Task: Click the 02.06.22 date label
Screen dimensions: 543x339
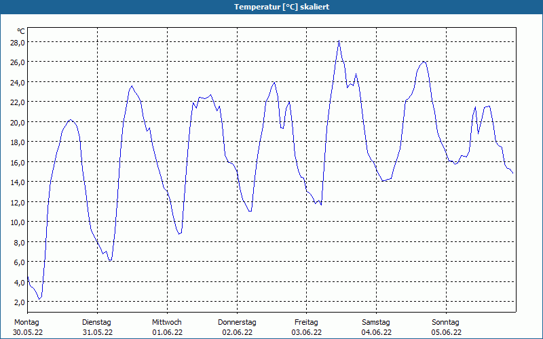Action: point(237,332)
